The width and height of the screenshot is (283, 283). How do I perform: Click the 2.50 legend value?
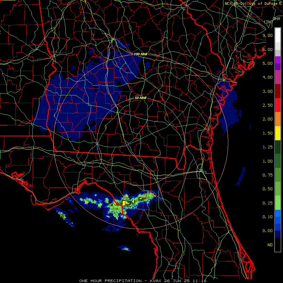click(268, 105)
